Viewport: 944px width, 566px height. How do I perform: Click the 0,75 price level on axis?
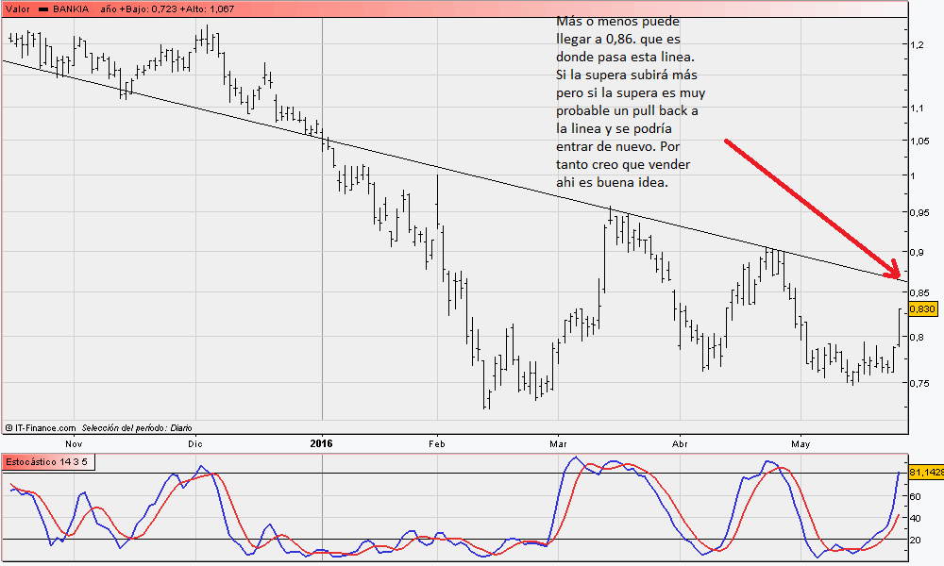tap(921, 383)
